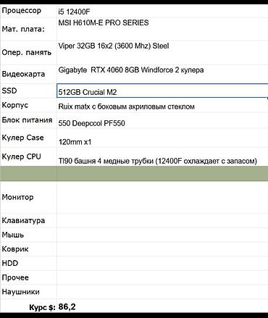Click the 'MSI H610M-E PRO SERIES' cell
The height and width of the screenshot is (318, 268).
click(162, 29)
